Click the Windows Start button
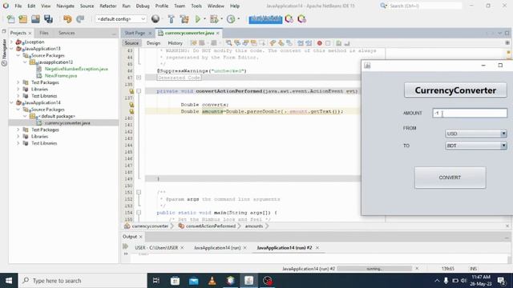Viewport: 513px width, 288px height. (9, 281)
